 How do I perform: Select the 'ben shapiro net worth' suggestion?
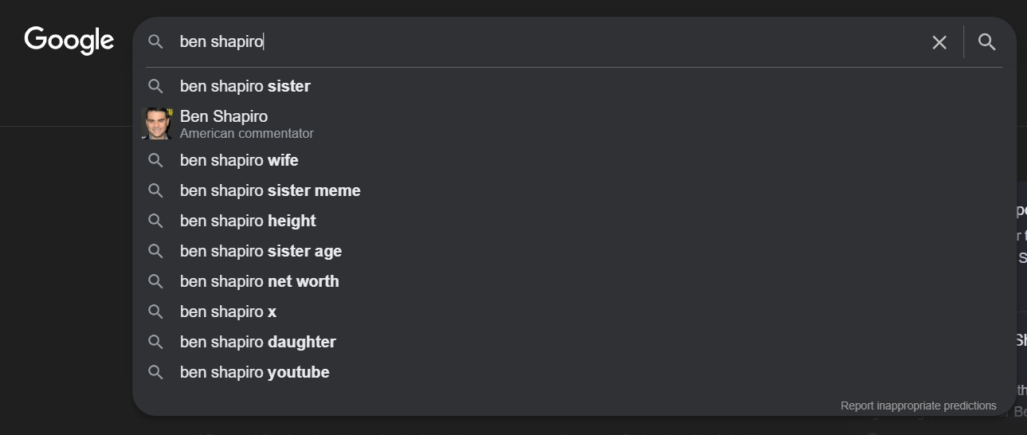[259, 281]
